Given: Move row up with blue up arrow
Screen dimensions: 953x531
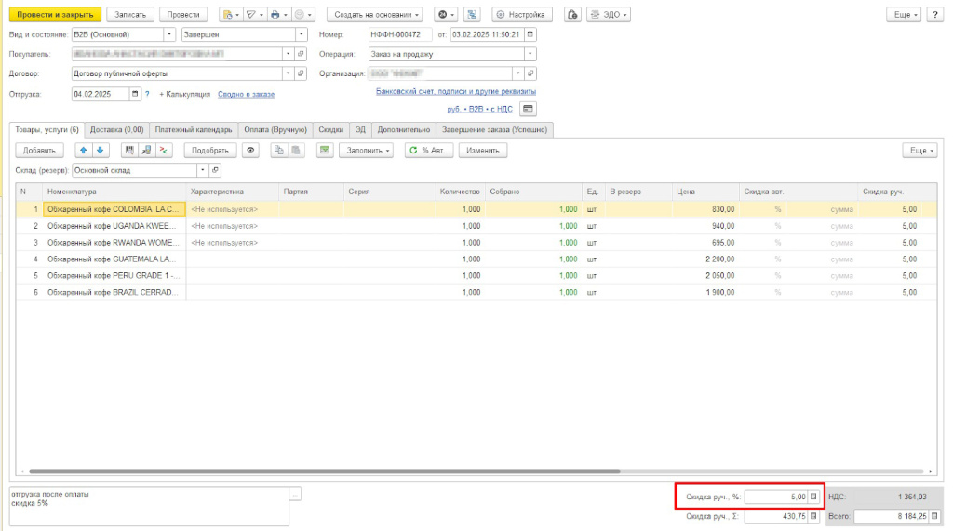Looking at the screenshot, I should click(83, 150).
